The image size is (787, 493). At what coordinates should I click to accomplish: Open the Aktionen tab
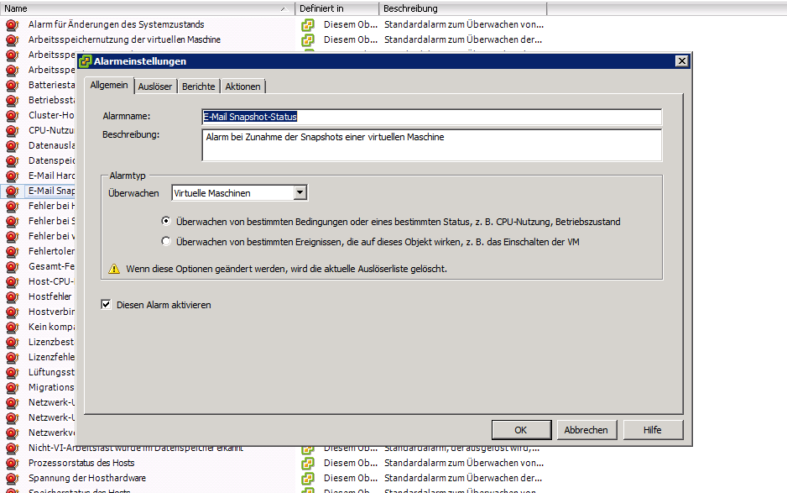(243, 87)
